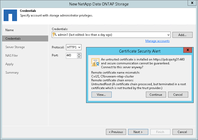
Task: Close the Certificate Security Alert dialog
Action: point(188,50)
